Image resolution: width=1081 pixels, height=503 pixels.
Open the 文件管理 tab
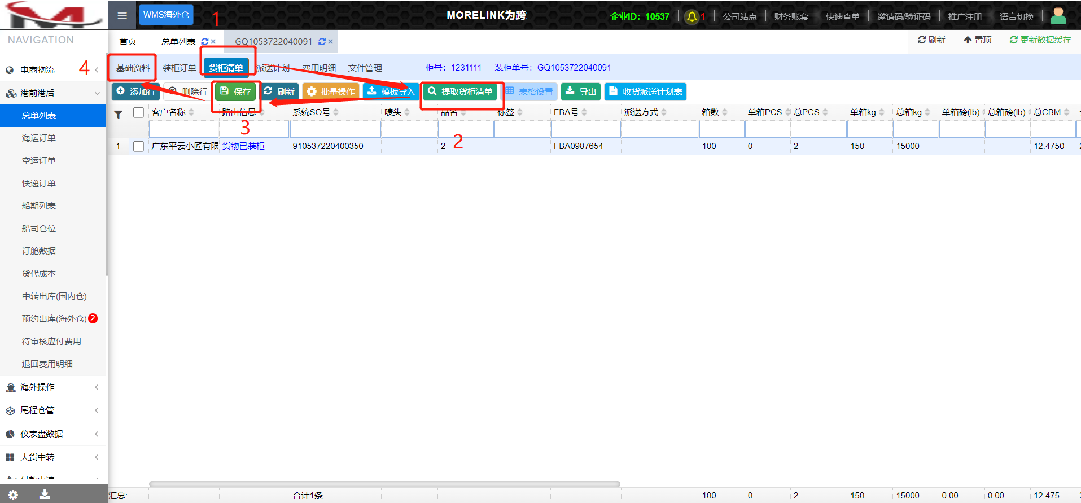pos(365,68)
